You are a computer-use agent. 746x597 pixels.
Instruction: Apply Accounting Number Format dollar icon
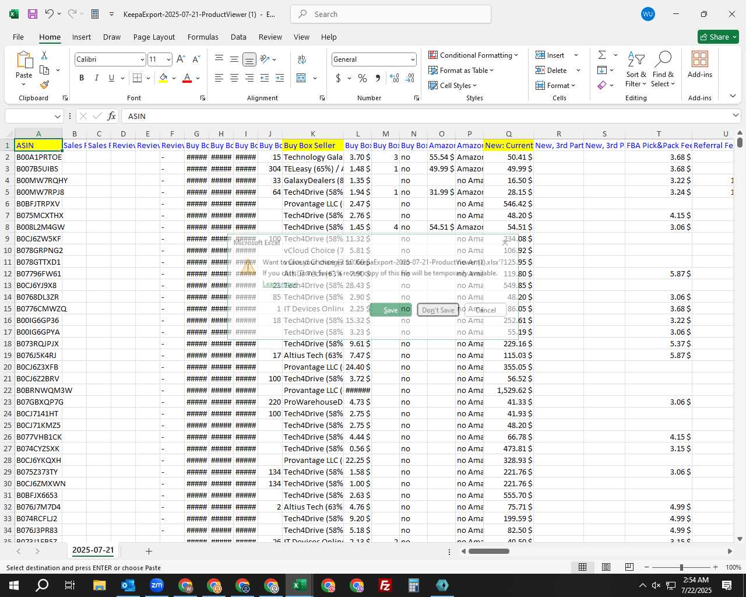338,78
